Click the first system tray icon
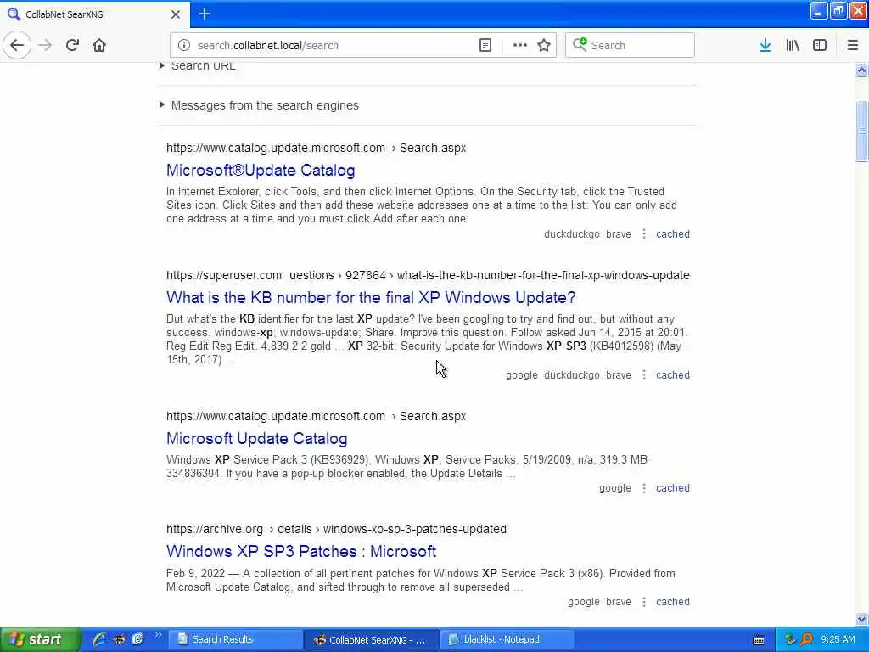Screen dimensions: 869x652 [790, 639]
